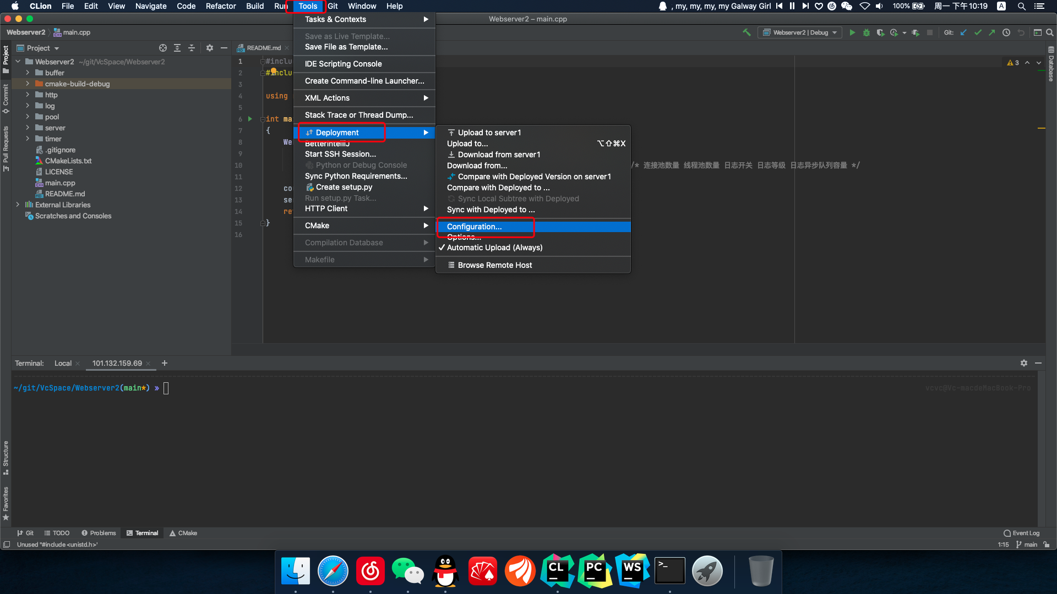This screenshot has height=594, width=1057.
Task: Click the Profile run icon
Action: click(894, 32)
